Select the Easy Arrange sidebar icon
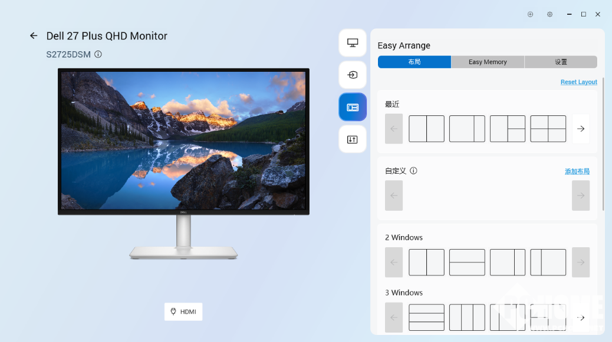Screen dimensions: 612x342 [353, 107]
